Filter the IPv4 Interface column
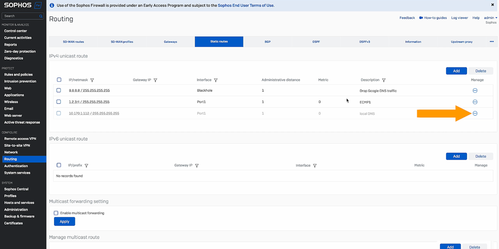Viewport: 499px width, 249px height. (x=216, y=80)
